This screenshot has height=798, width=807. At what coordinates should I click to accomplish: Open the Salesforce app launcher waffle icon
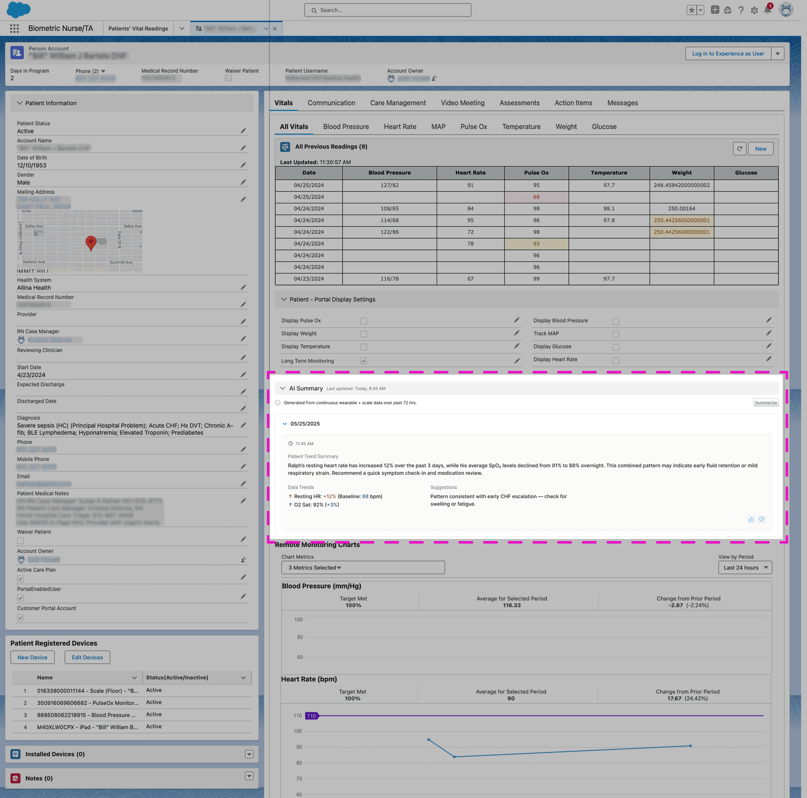(14, 28)
